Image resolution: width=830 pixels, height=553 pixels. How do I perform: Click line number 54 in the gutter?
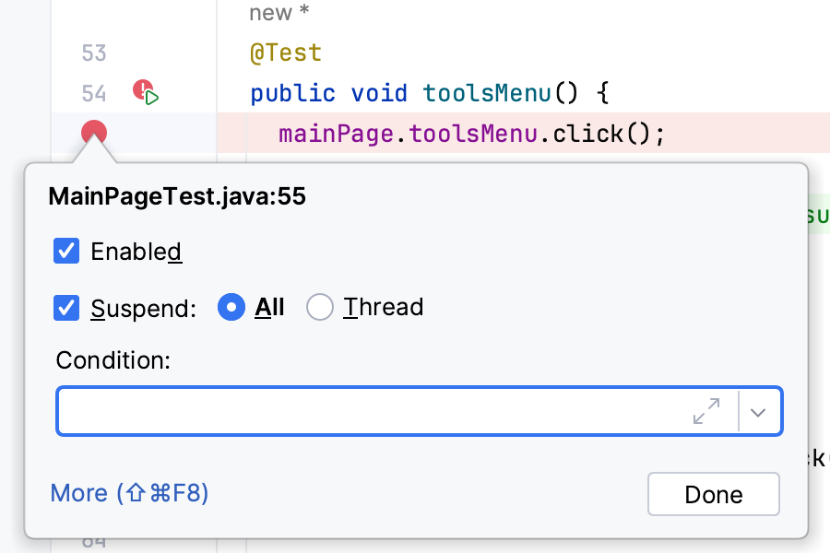[94, 93]
